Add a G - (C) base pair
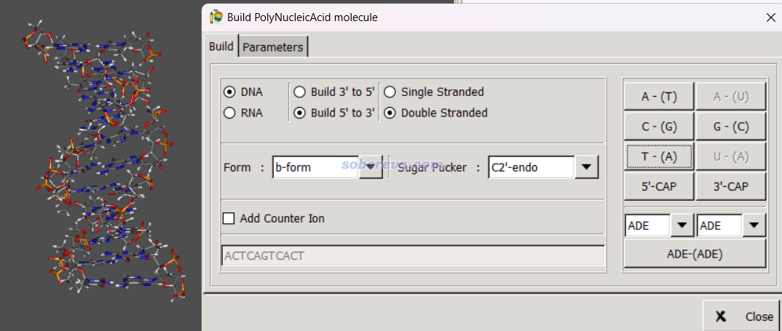This screenshot has width=782, height=331. coord(731,127)
